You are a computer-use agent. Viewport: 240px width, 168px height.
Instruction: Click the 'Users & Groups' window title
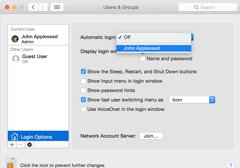click(x=121, y=7)
